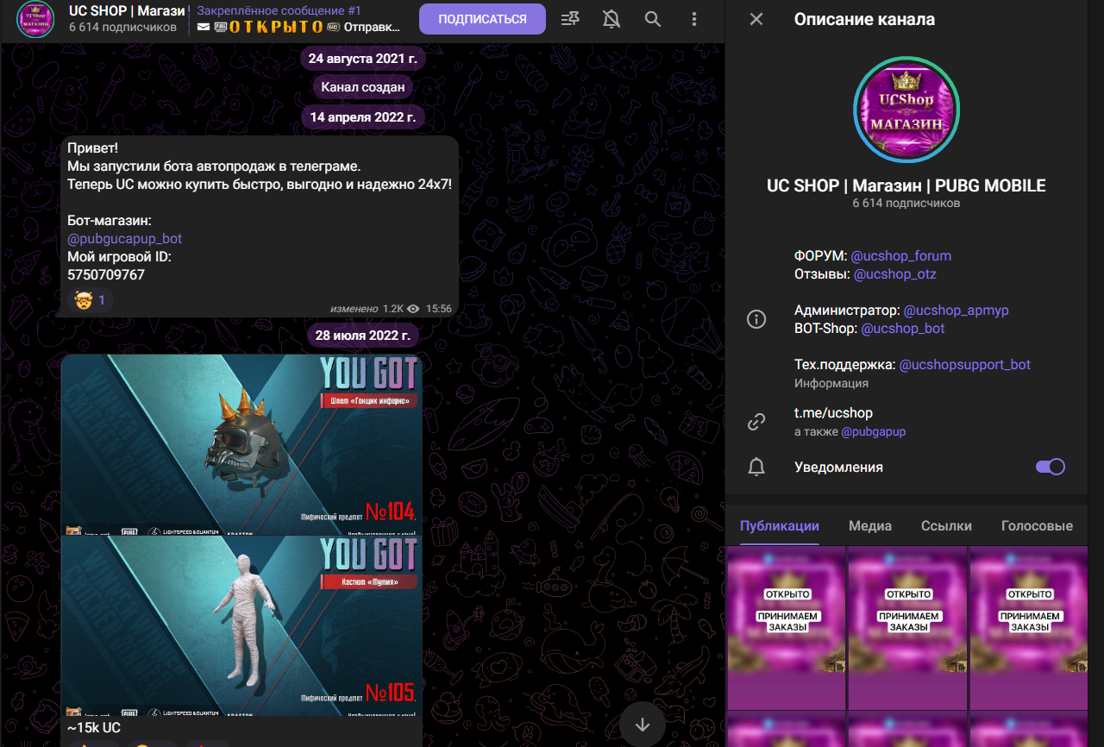Open search in channel
Screen dimensions: 1104x747
click(x=653, y=19)
